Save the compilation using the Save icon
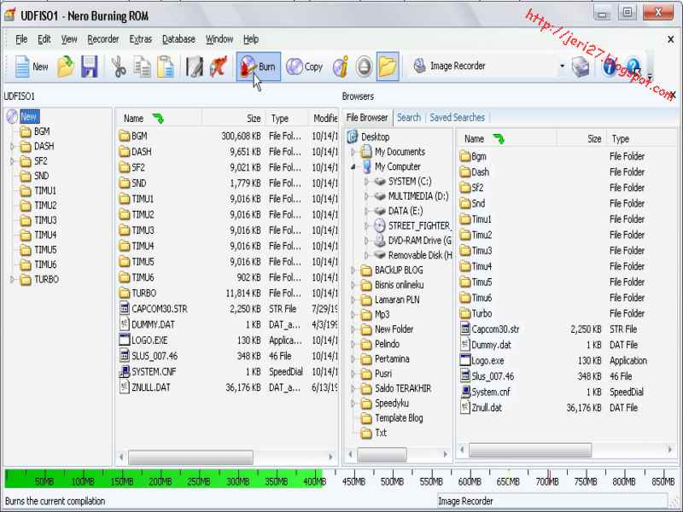 coord(90,67)
